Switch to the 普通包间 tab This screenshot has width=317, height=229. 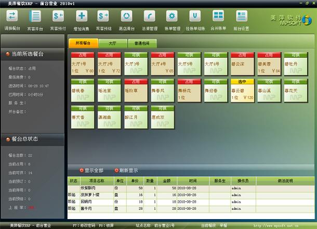click(141, 43)
